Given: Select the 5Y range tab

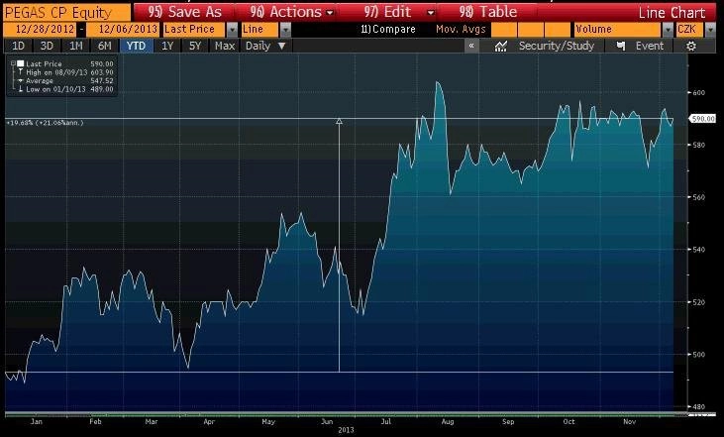Looking at the screenshot, I should point(195,46).
